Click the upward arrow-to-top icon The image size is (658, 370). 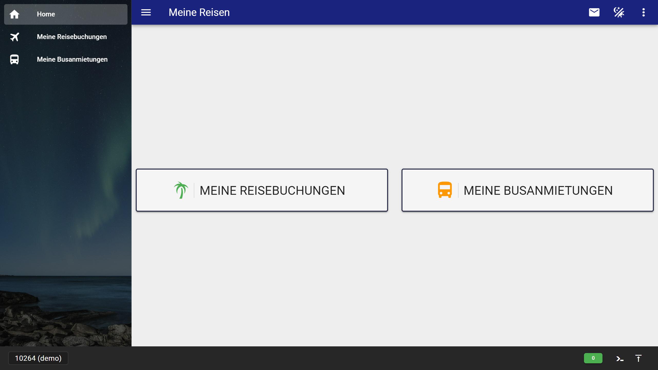tap(638, 358)
